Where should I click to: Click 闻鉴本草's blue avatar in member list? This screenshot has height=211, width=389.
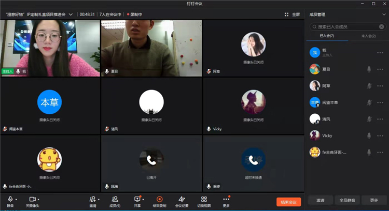pos(315,102)
